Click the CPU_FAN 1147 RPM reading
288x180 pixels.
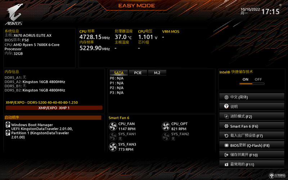pyautogui.click(x=127, y=129)
